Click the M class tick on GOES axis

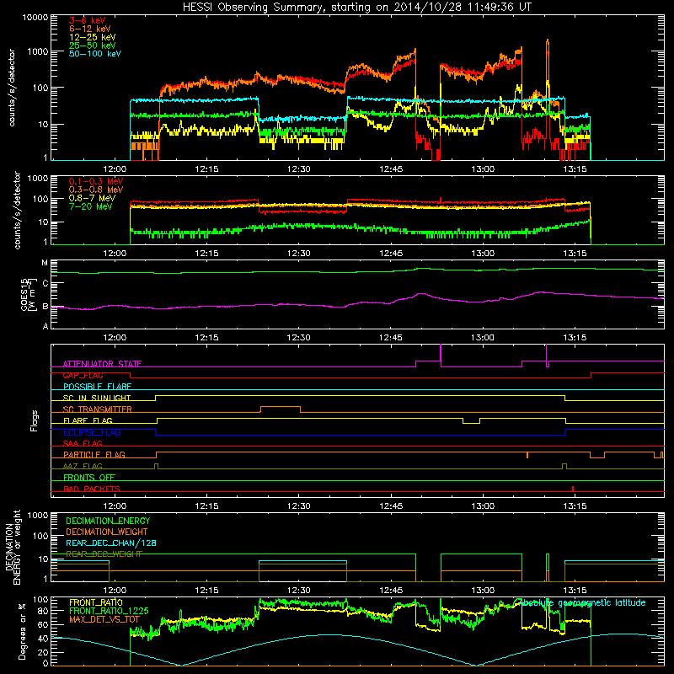tap(45, 263)
